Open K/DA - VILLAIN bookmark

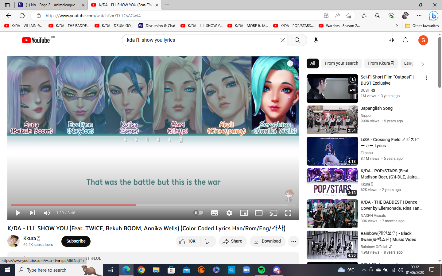(x=24, y=26)
